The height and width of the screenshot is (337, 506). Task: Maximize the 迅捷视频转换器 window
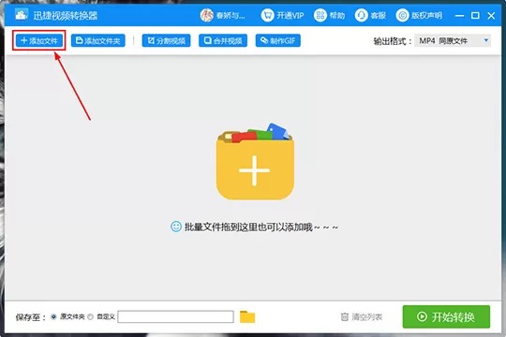pyautogui.click(x=475, y=16)
